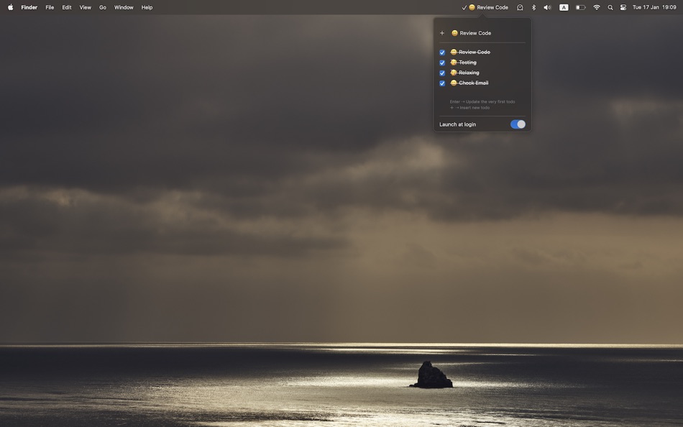Uncheck the Testing todo checkbox
Image resolution: width=683 pixels, height=427 pixels.
[442, 63]
